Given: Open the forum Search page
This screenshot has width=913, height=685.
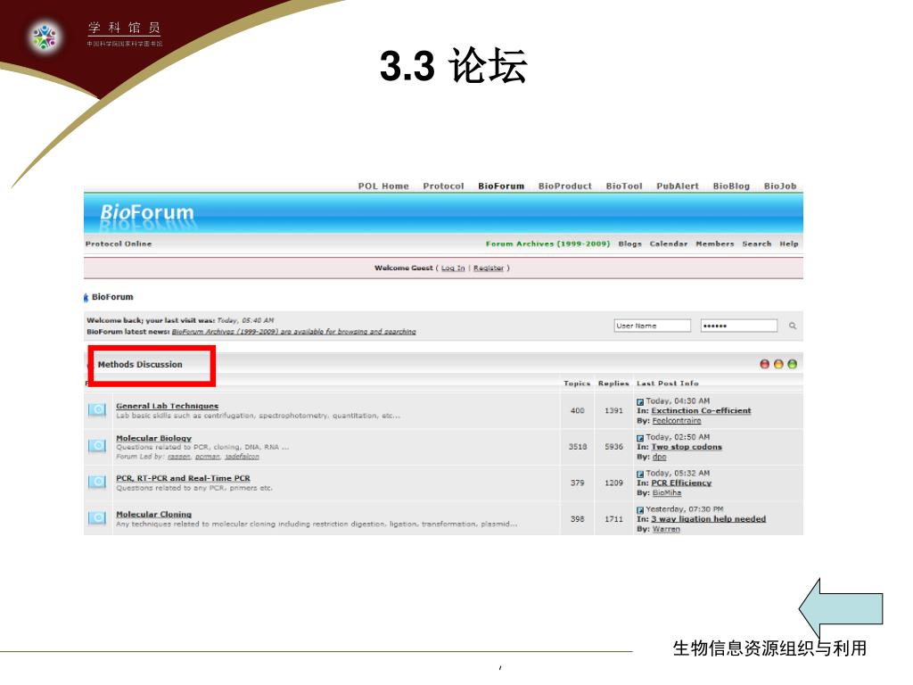Looking at the screenshot, I should pos(756,243).
